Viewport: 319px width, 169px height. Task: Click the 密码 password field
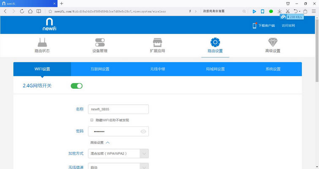[x=118, y=131]
